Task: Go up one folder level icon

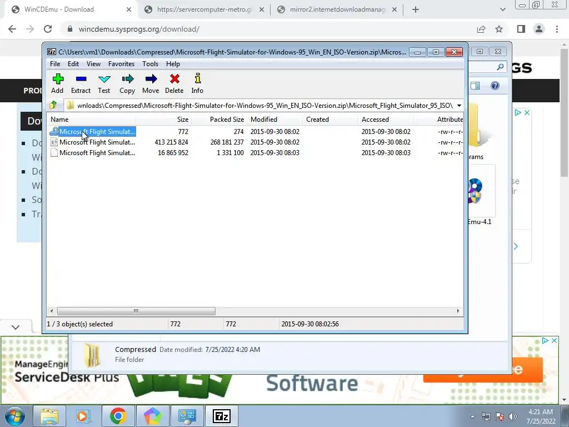Action: tap(53, 105)
